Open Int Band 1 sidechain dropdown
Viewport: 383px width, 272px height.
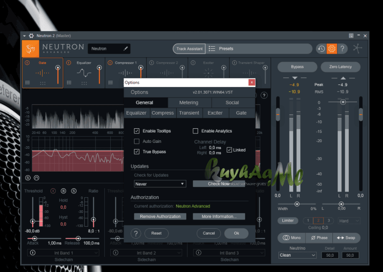coord(63,253)
